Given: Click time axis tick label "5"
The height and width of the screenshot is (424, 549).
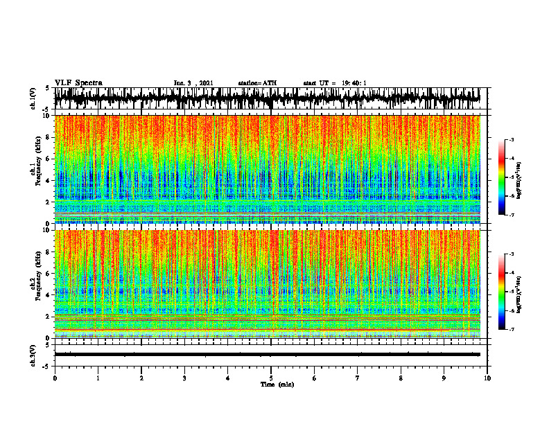Looking at the screenshot, I should [271, 378].
